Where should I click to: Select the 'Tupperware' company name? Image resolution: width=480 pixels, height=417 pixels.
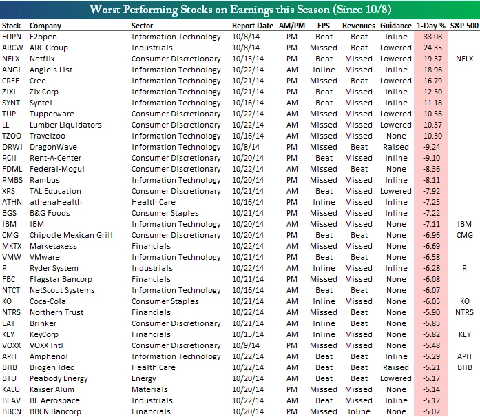tap(52, 114)
